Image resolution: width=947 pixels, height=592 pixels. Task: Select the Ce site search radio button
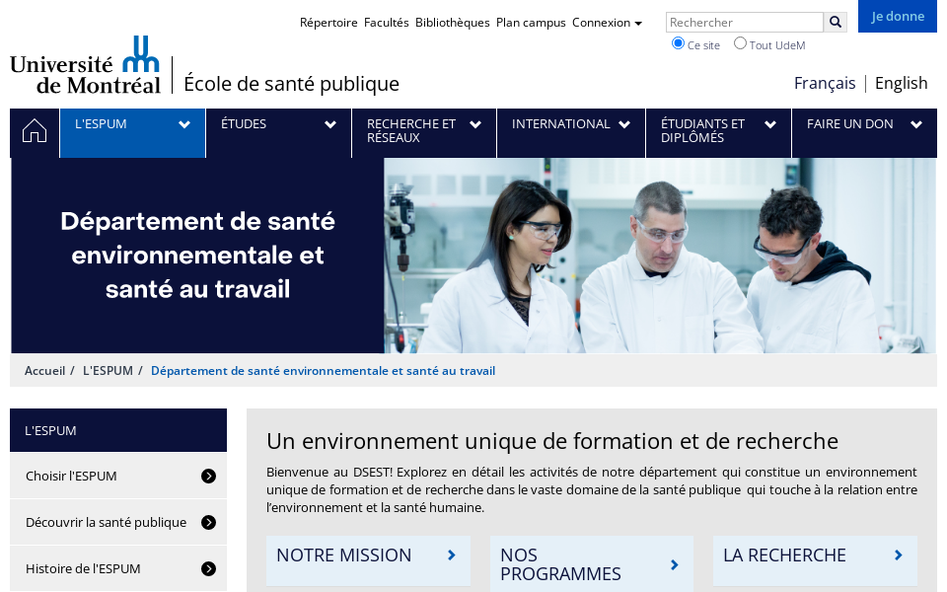[x=678, y=43]
